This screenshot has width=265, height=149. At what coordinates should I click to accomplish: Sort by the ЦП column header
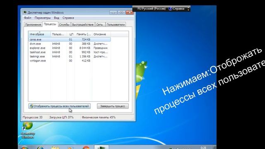[x=71, y=34]
